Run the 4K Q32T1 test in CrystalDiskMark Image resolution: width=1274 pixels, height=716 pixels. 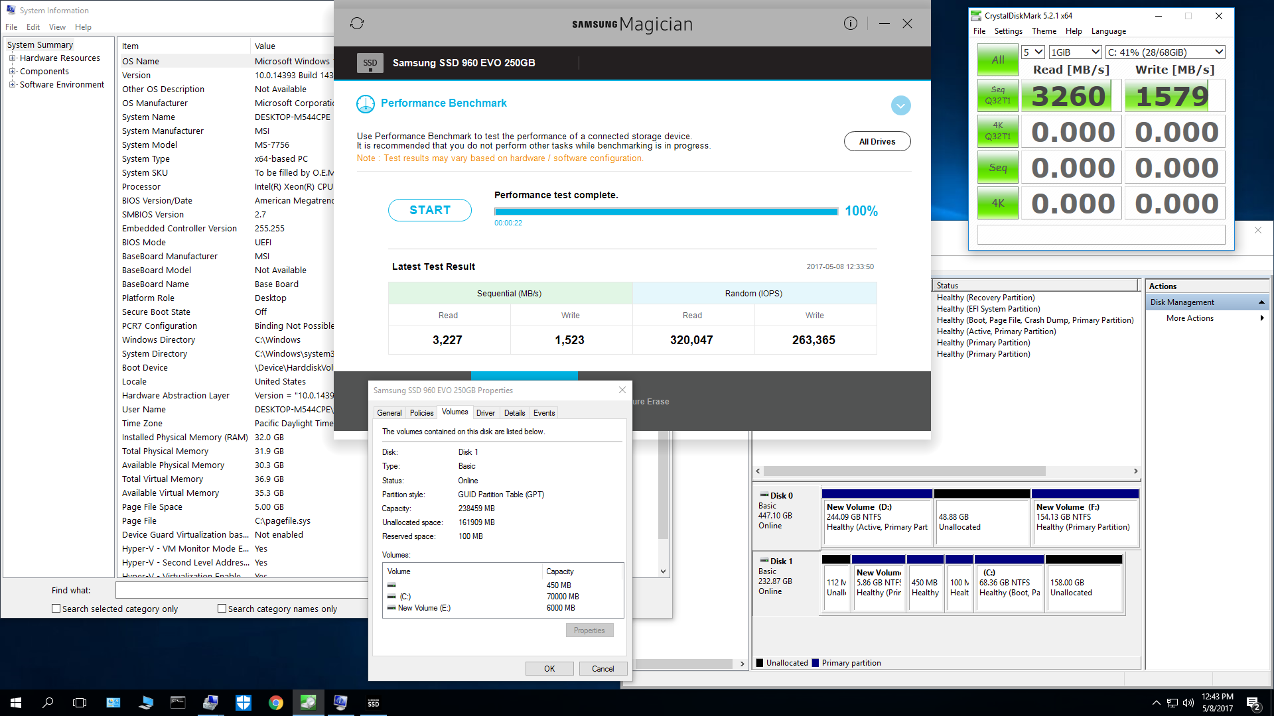point(998,131)
